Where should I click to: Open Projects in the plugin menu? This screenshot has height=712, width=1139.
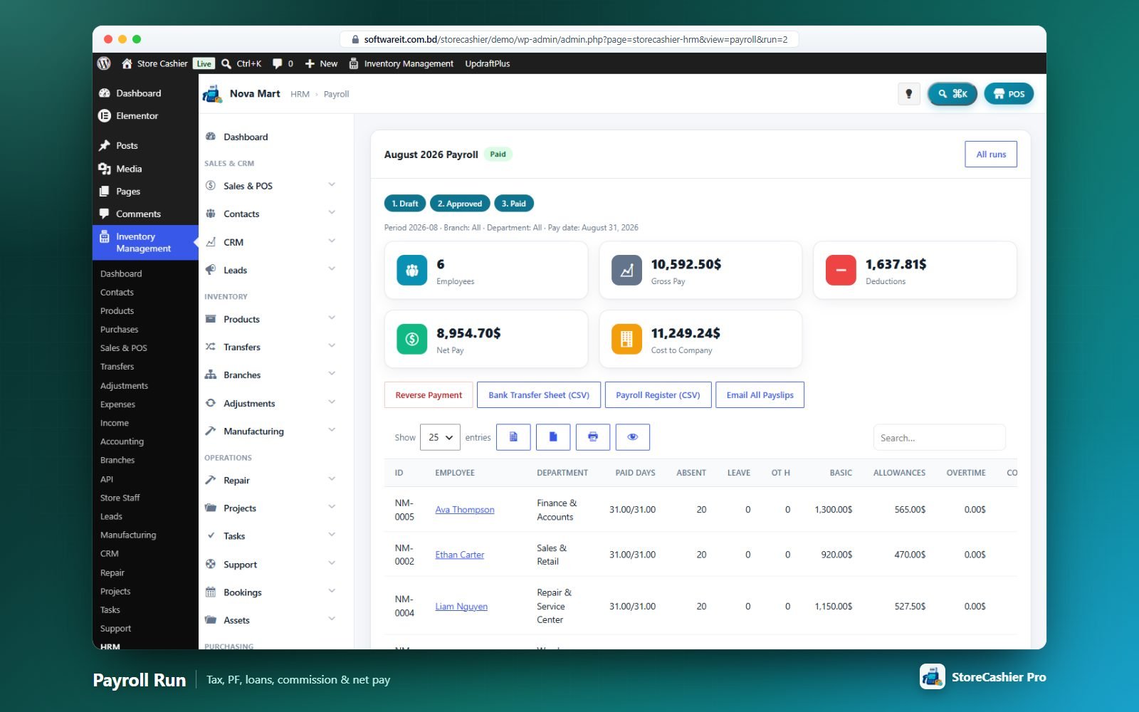[x=240, y=508]
